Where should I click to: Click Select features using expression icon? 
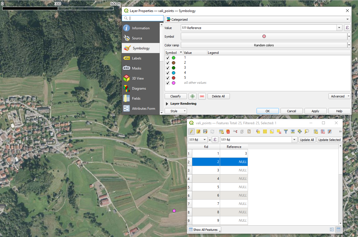[x=258, y=131]
